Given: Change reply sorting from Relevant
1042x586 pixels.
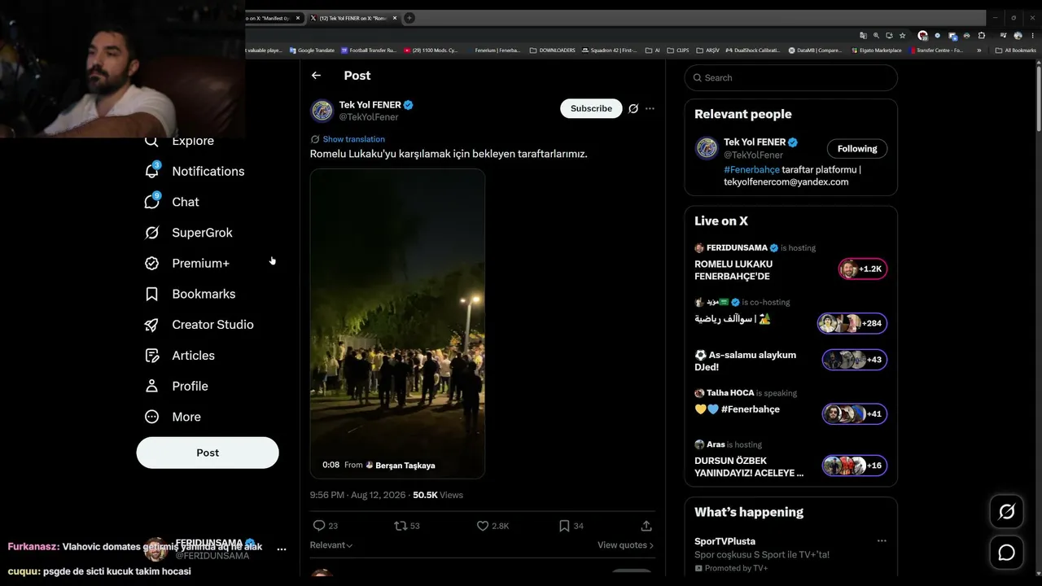Looking at the screenshot, I should coord(331,545).
